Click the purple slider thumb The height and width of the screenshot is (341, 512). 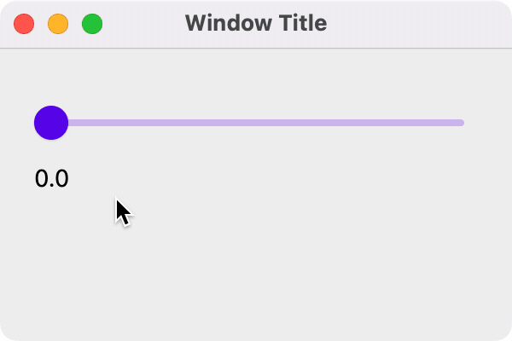tap(51, 123)
